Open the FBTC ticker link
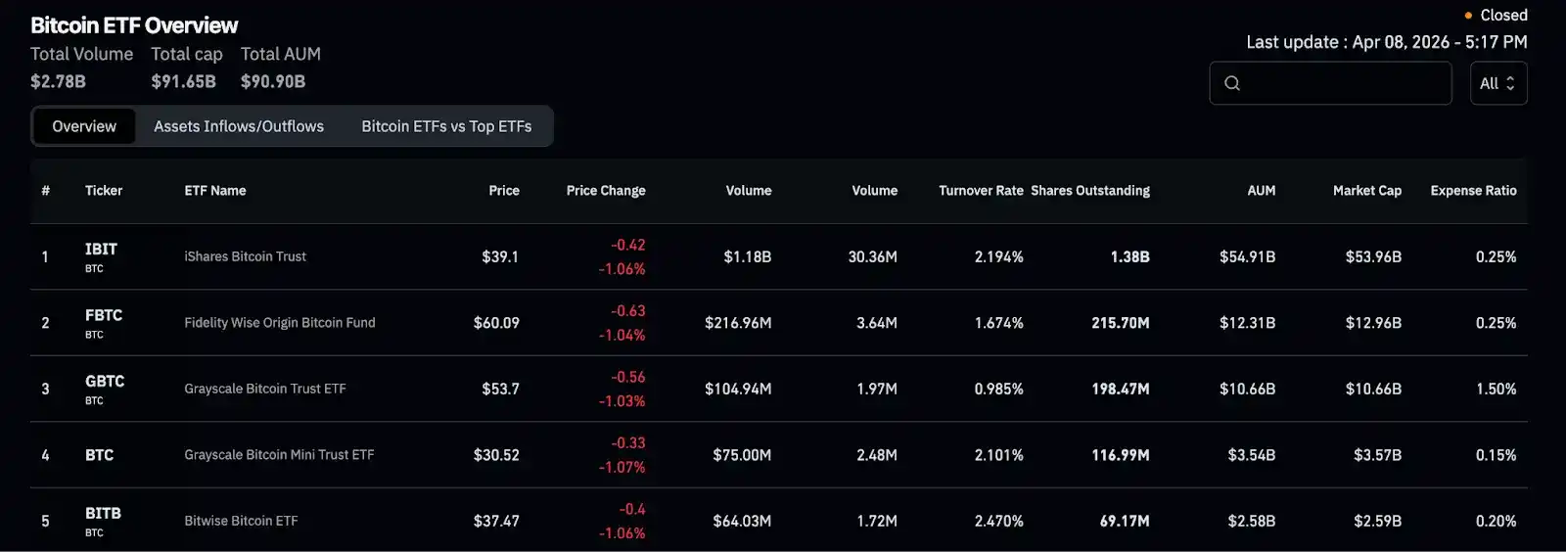 pos(104,315)
